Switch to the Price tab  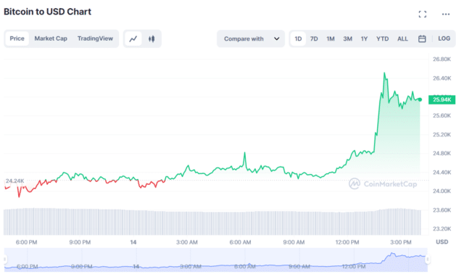tap(17, 38)
